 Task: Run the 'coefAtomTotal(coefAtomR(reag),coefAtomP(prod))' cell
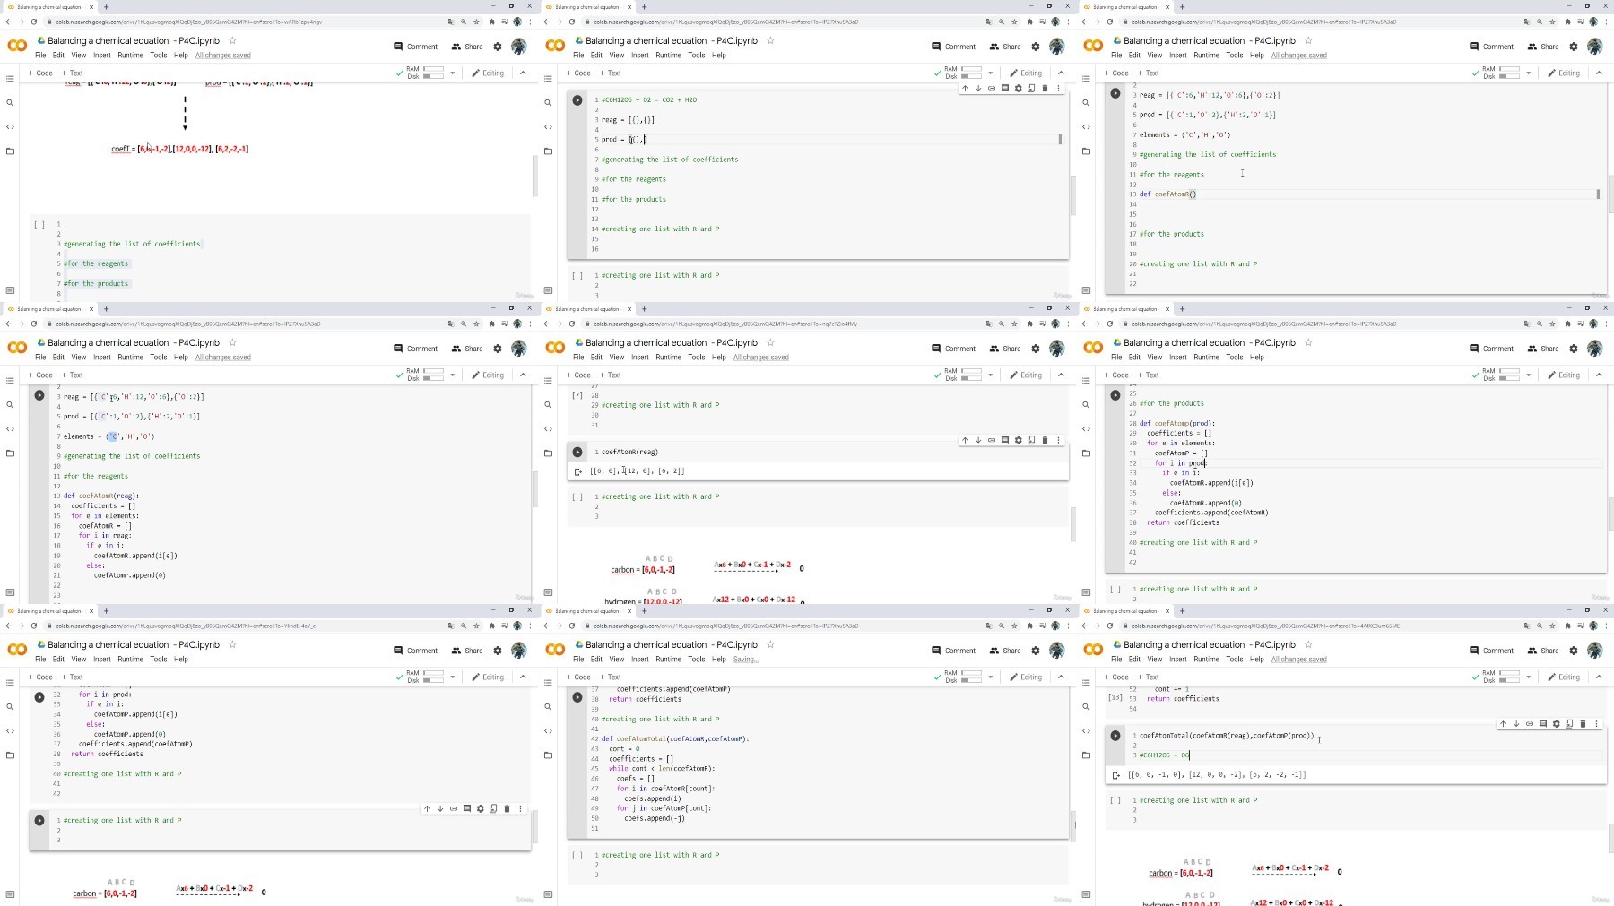pos(1115,736)
